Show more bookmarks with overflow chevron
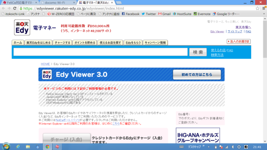The height and width of the screenshot is (150, 267). pyautogui.click(x=264, y=14)
